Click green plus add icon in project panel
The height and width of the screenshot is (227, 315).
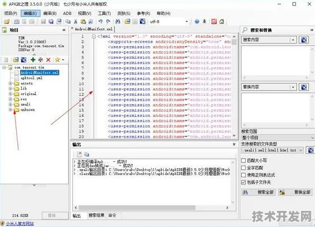33,59
